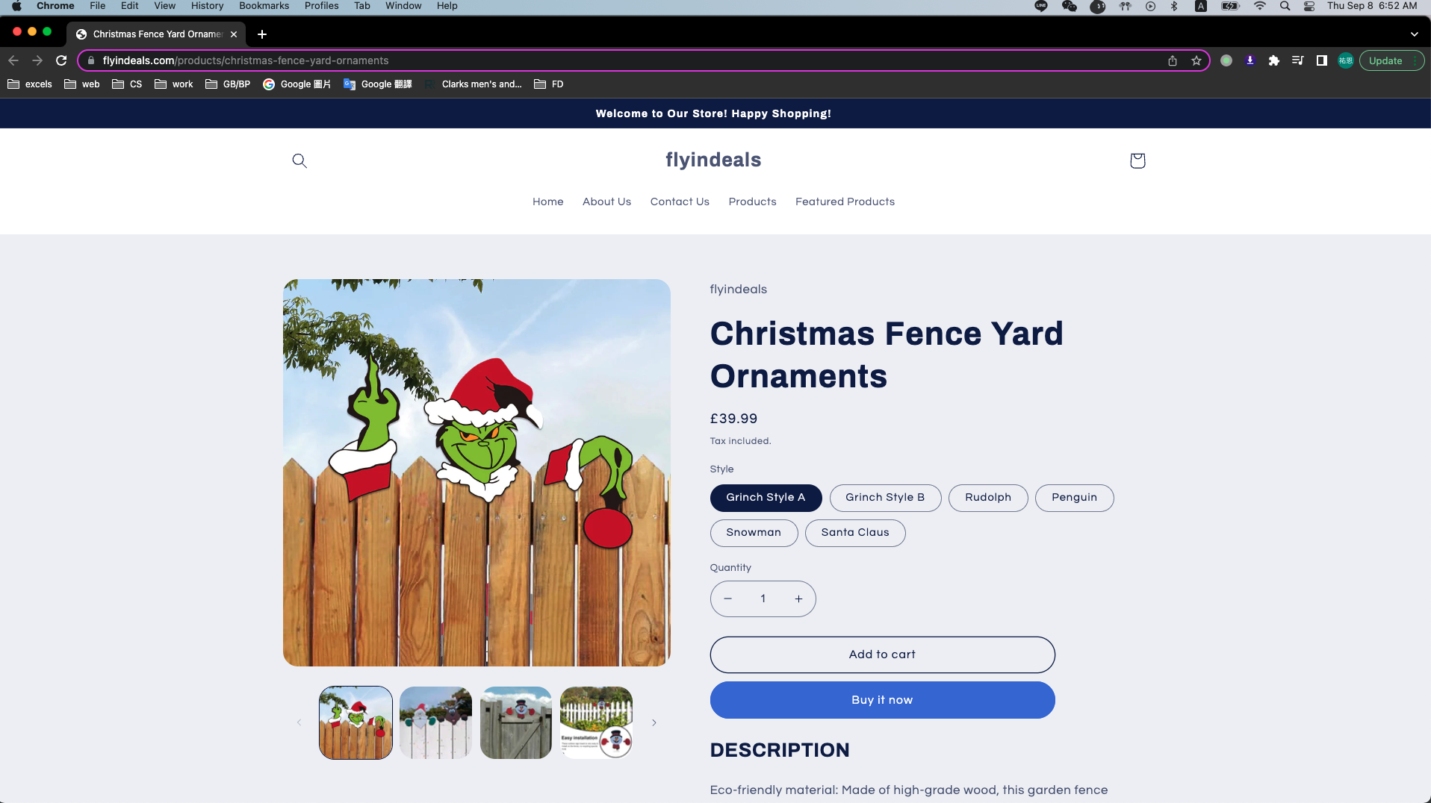Screen dimensions: 1431x803
Task: Open the excels bookmark folder
Action: [x=30, y=84]
